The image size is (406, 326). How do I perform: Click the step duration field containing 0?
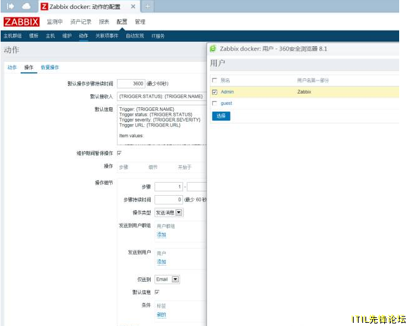tap(169, 199)
